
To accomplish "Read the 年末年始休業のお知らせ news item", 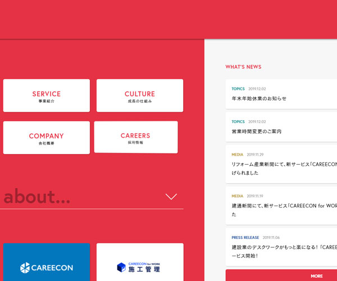I will [x=259, y=98].
